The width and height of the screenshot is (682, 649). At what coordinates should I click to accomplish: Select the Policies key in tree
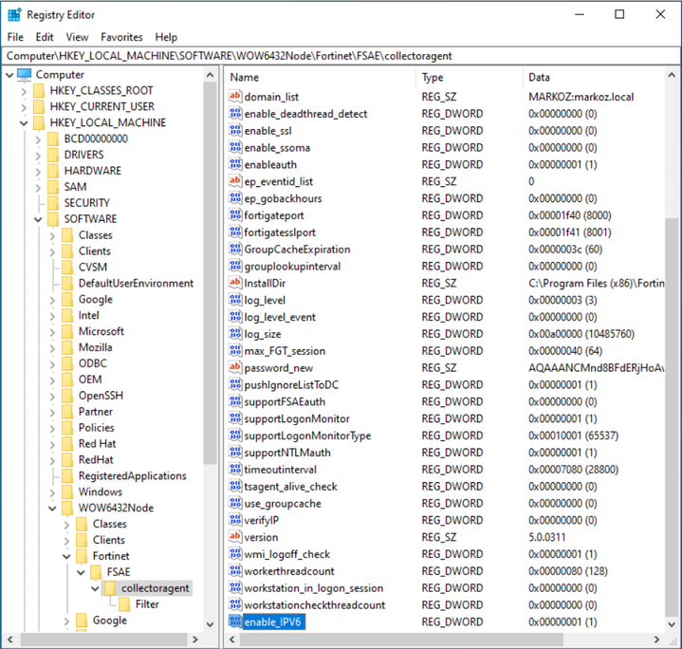pos(96,428)
